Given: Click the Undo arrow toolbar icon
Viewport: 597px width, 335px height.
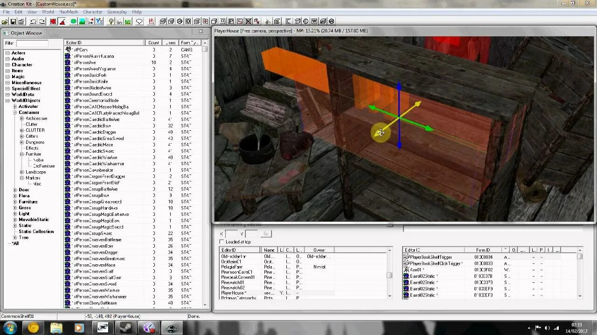Looking at the screenshot, I should [33, 21].
